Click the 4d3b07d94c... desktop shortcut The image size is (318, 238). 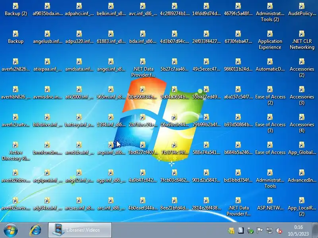(175, 37)
